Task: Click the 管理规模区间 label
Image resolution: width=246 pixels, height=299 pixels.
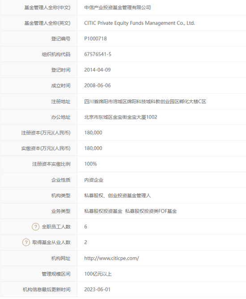Action: (56, 274)
